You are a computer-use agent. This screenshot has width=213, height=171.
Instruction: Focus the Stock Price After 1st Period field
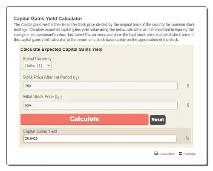[x=101, y=86]
